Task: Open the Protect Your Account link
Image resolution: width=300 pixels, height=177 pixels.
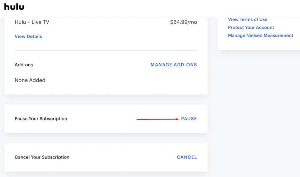Action: [251, 27]
